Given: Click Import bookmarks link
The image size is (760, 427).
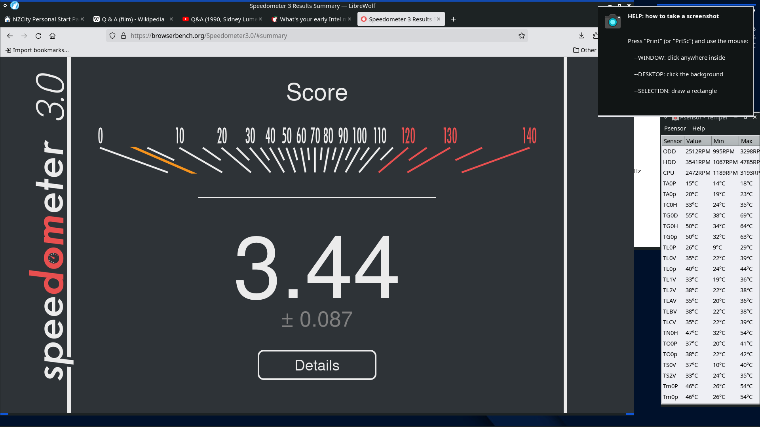Looking at the screenshot, I should 37,50.
